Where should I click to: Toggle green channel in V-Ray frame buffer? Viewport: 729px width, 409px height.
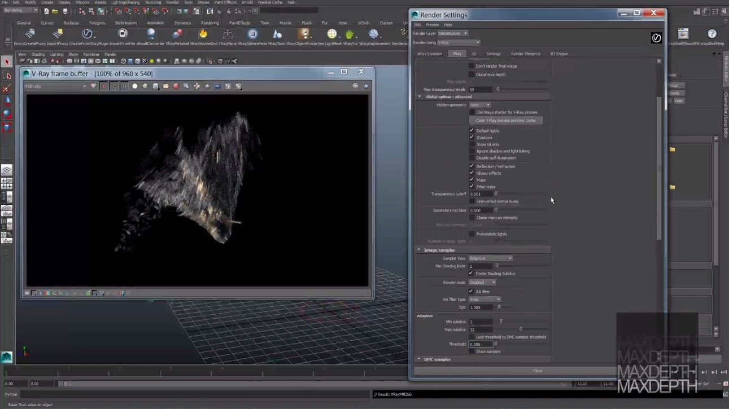(x=114, y=86)
